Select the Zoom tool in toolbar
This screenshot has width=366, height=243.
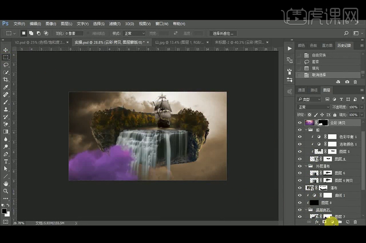(x=6, y=191)
